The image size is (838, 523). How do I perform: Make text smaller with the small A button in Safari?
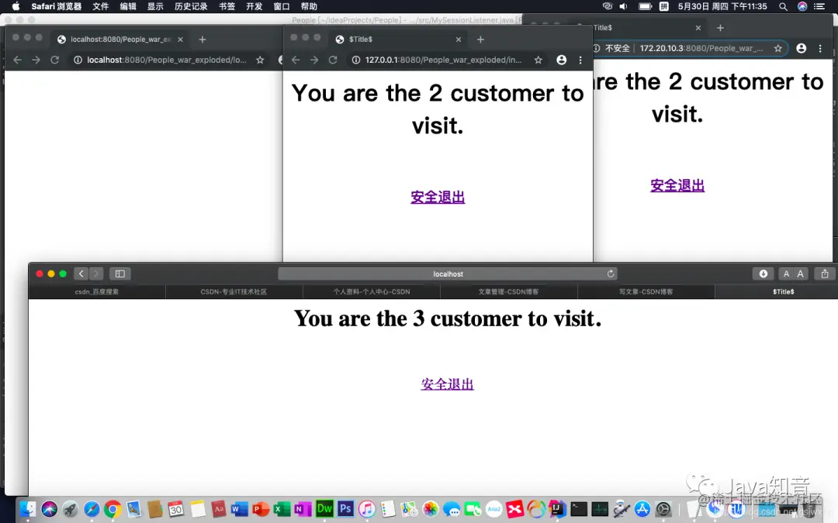click(x=786, y=274)
